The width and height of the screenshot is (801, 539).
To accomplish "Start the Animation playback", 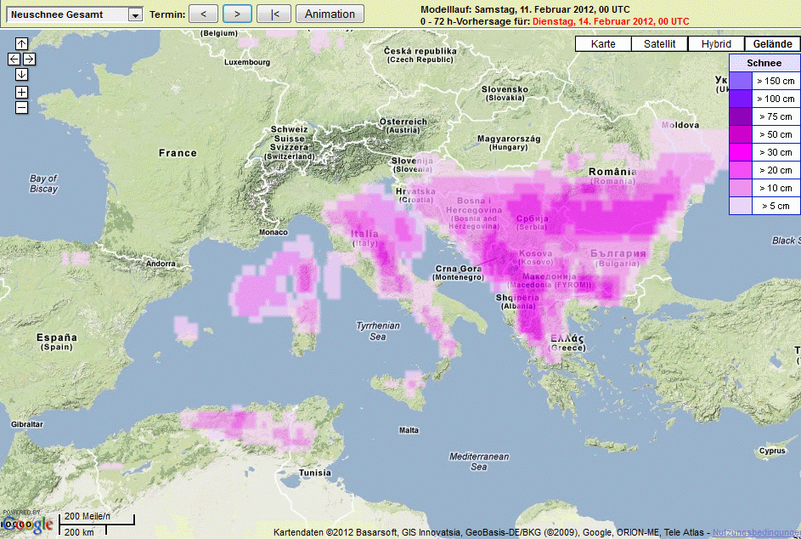I will click(330, 14).
